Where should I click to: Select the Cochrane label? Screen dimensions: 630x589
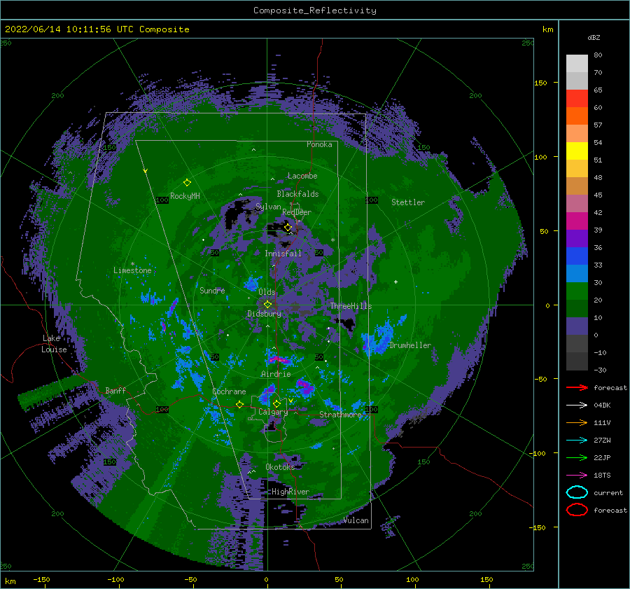coord(229,391)
